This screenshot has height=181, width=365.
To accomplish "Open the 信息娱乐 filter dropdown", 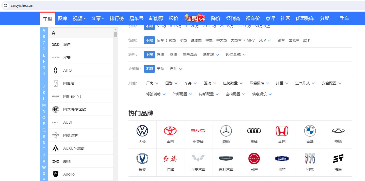I will [262, 94].
